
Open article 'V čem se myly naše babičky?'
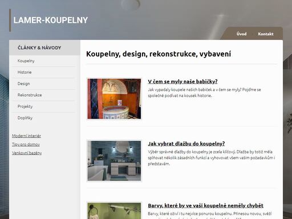click(x=182, y=82)
